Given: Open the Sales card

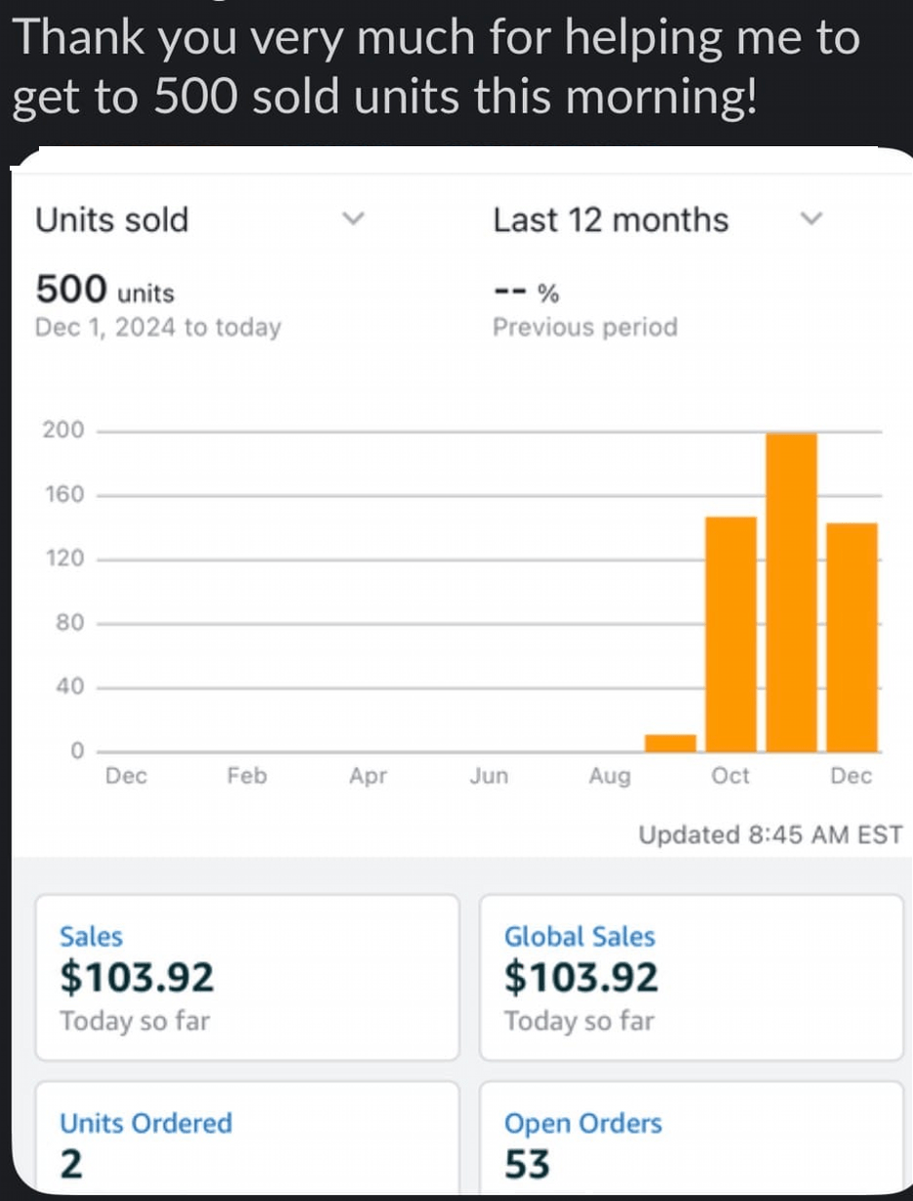Looking at the screenshot, I should [247, 978].
